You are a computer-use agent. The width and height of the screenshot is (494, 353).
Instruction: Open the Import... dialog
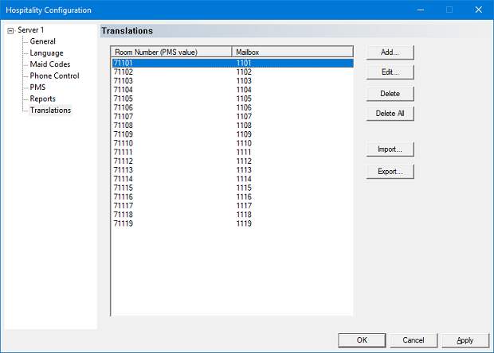click(390, 149)
